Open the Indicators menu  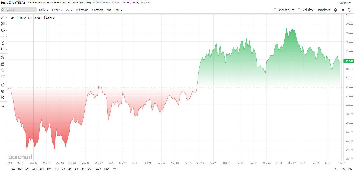tap(82, 10)
